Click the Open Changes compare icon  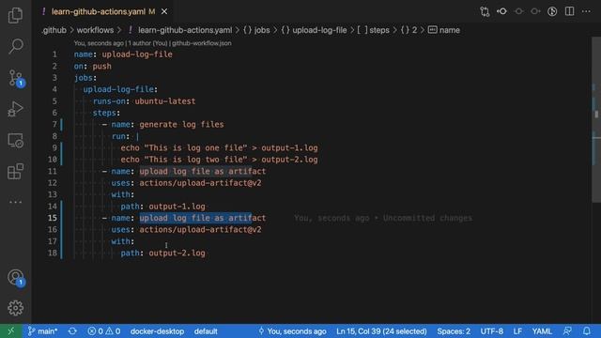point(485,11)
